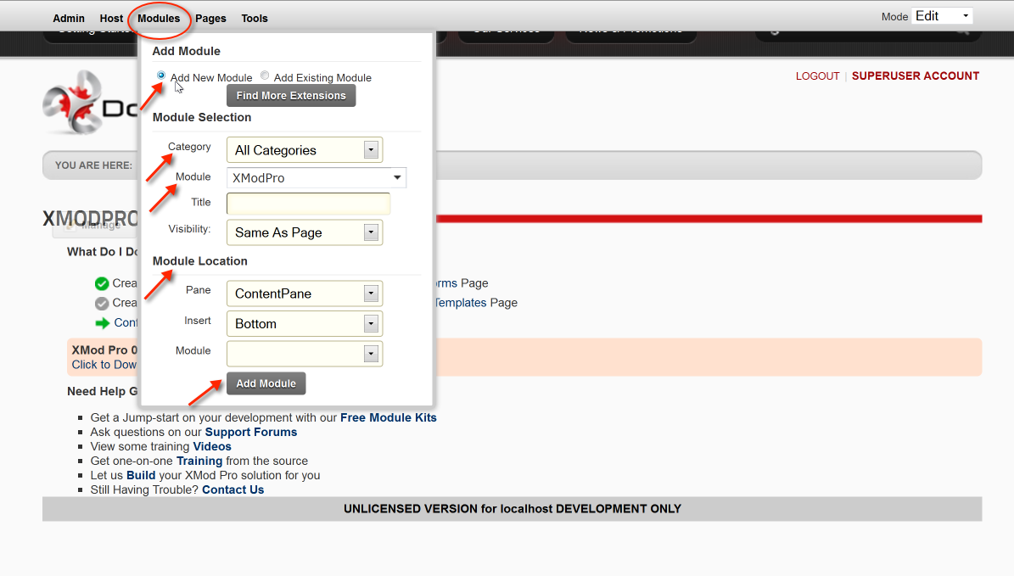Click the DNN site logo
Image resolution: width=1014 pixels, height=576 pixels.
click(x=90, y=102)
